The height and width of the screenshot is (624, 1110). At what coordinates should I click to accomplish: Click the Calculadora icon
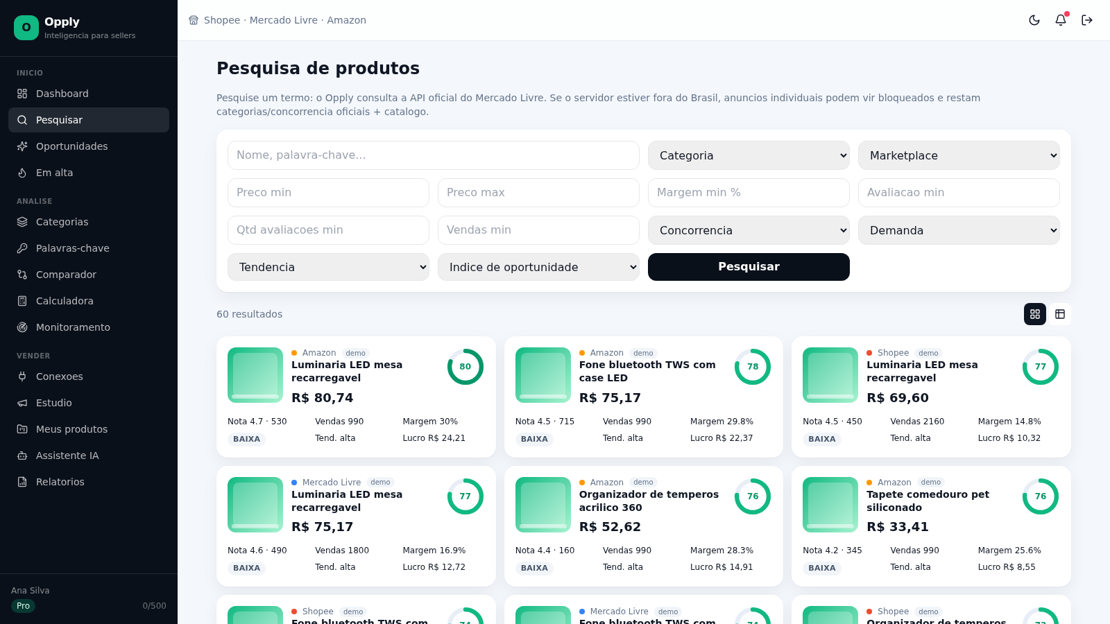pyautogui.click(x=22, y=301)
